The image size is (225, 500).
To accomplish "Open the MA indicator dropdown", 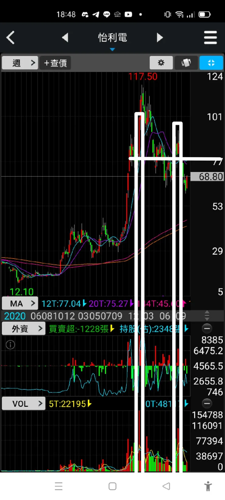I will pyautogui.click(x=20, y=303).
